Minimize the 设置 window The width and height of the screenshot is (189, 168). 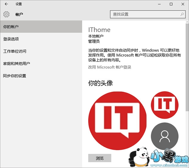159,4
